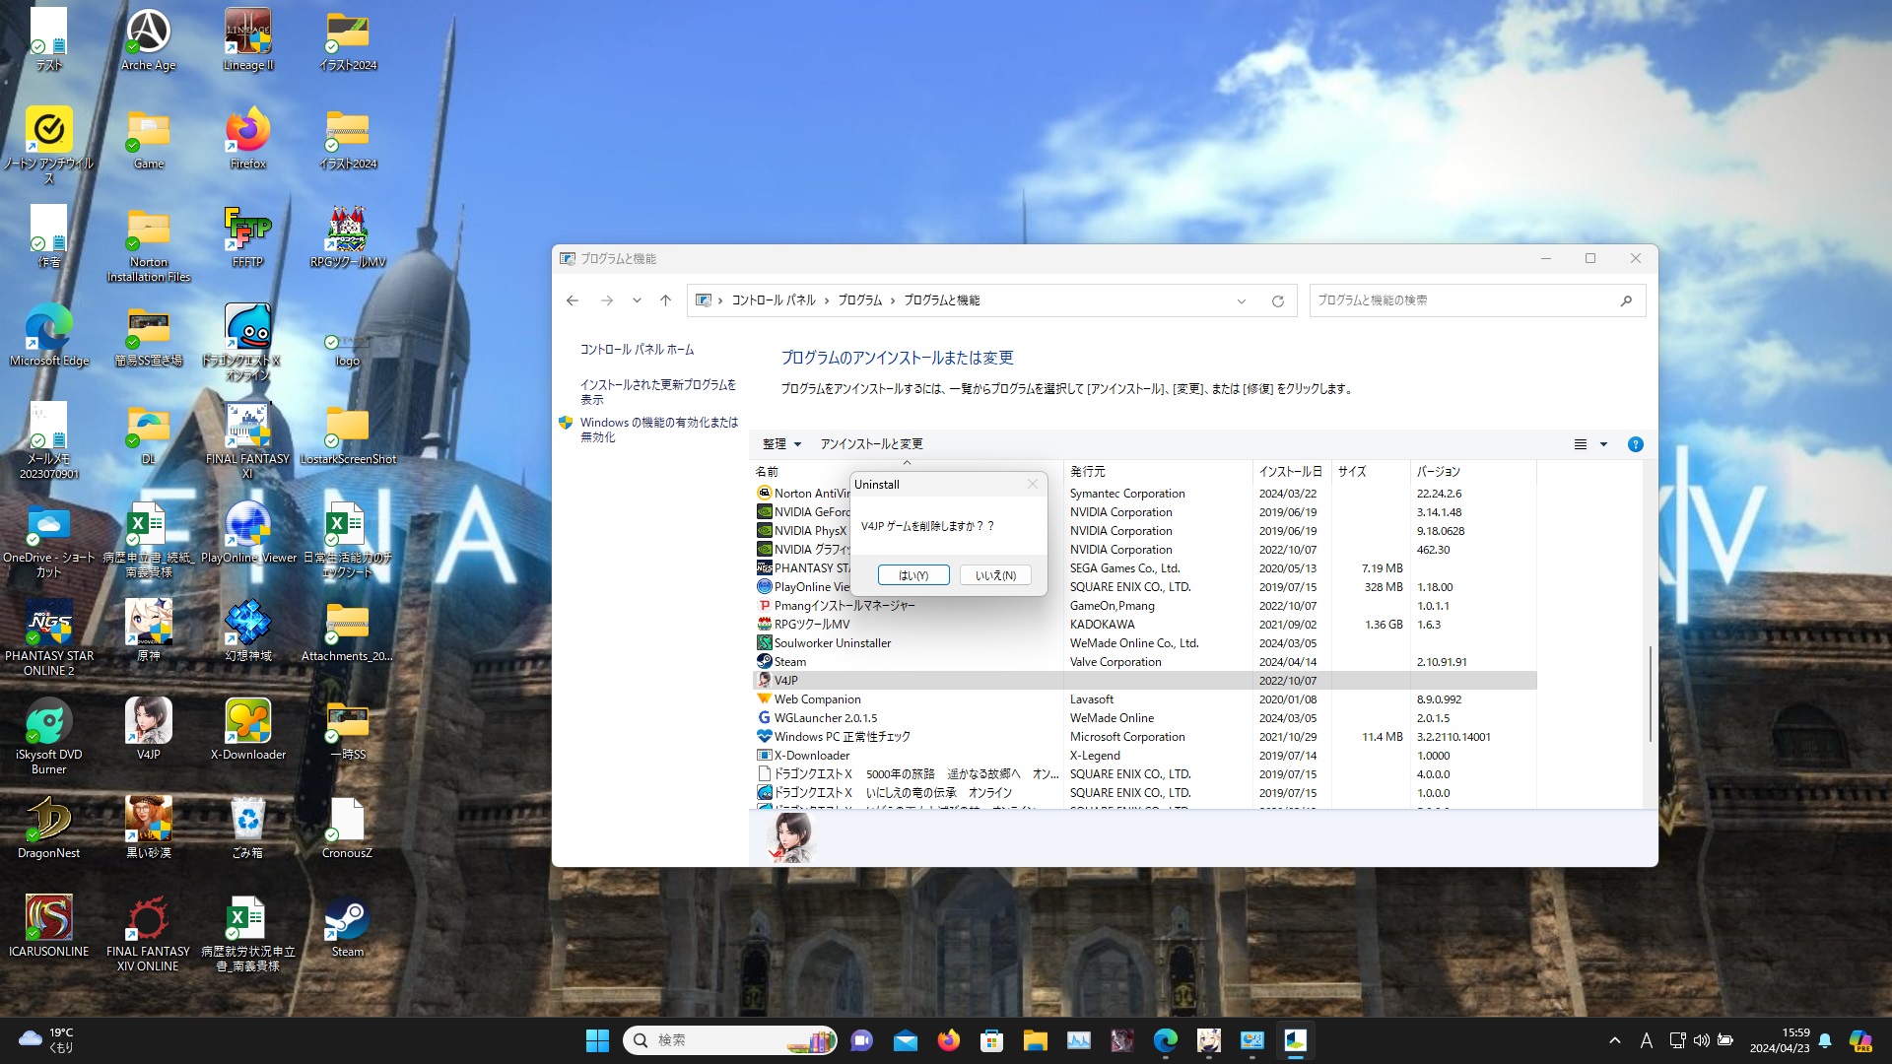Click いいえ(N) to cancel the uninstall

tap(995, 574)
